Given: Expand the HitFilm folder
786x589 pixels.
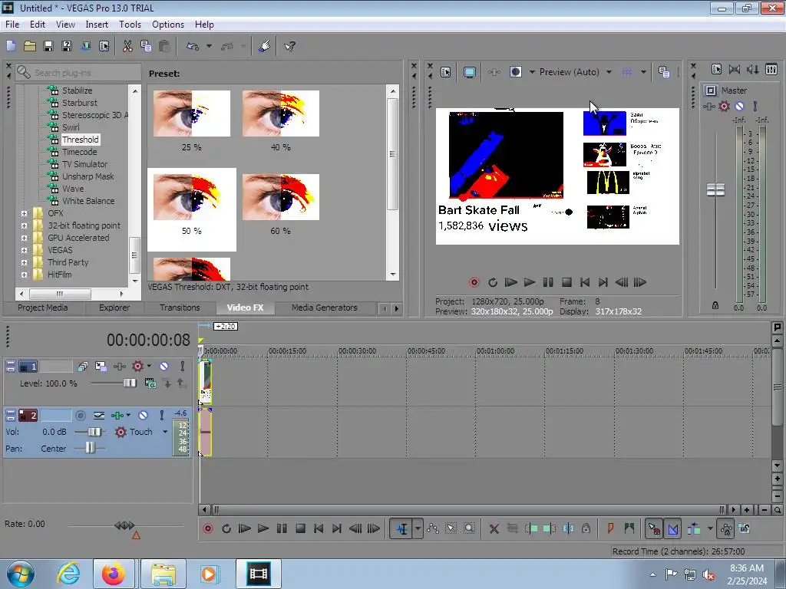Looking at the screenshot, I should tap(24, 275).
